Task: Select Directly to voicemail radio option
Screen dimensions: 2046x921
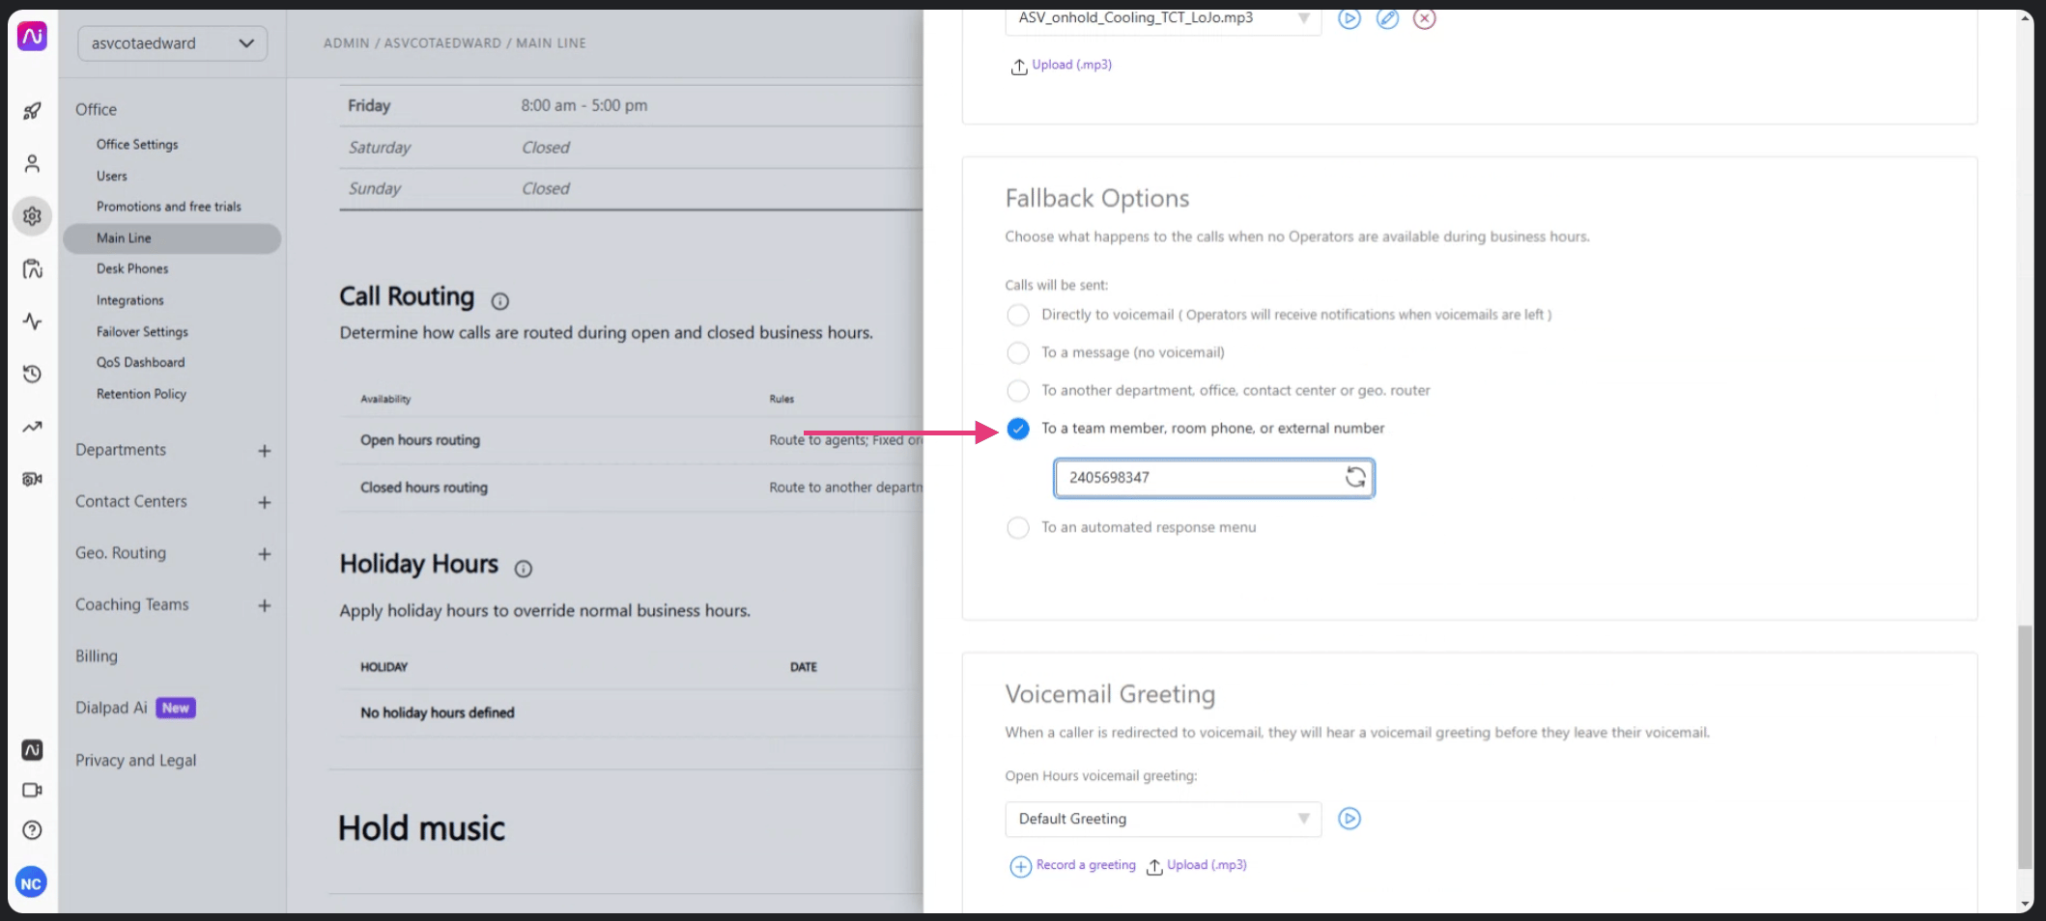Action: pos(1018,315)
